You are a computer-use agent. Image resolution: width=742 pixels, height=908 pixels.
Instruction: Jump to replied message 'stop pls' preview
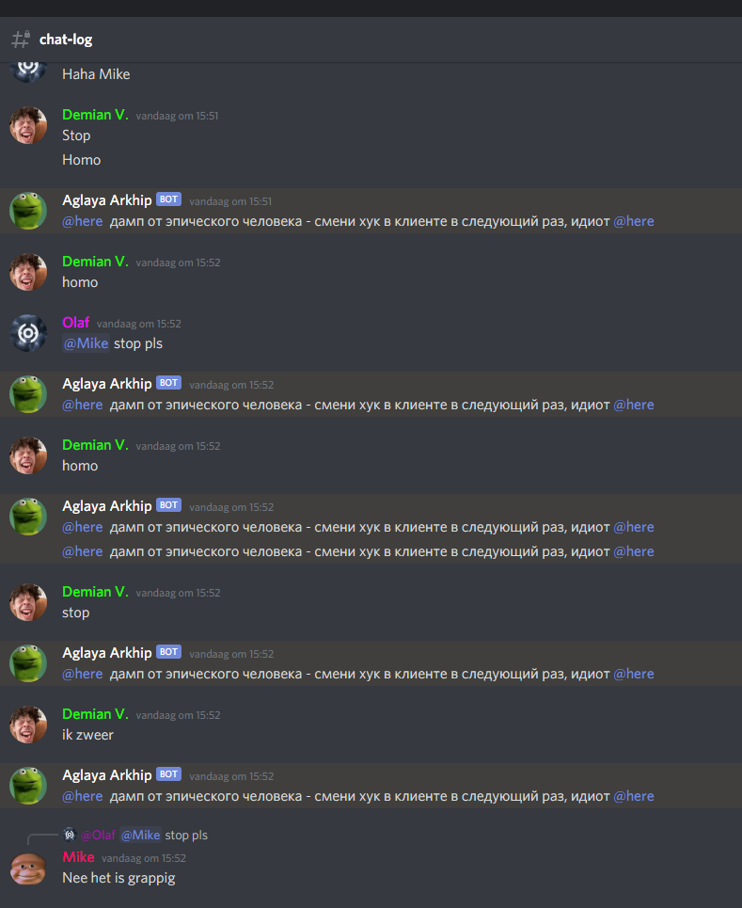[x=186, y=835]
